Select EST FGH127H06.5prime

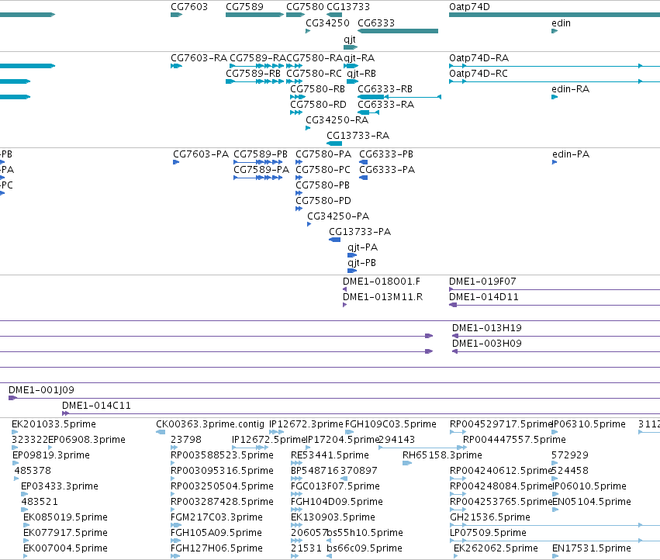(x=216, y=548)
